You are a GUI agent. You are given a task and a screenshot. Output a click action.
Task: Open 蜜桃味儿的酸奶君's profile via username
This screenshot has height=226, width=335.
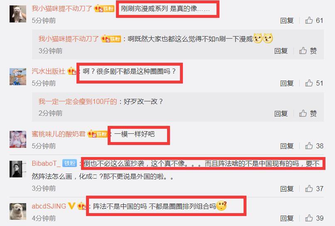tap(59, 134)
